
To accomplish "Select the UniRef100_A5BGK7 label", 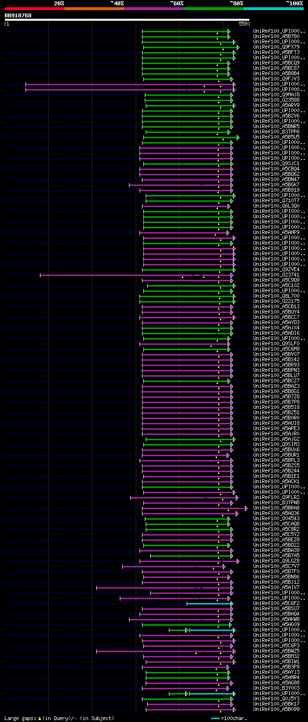I will click(276, 184).
